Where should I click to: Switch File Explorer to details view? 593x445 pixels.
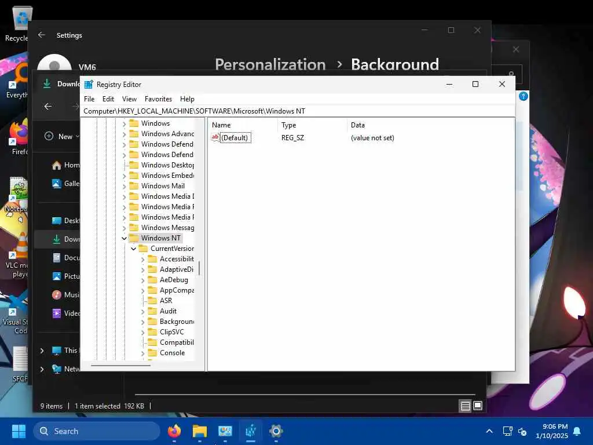(465, 406)
